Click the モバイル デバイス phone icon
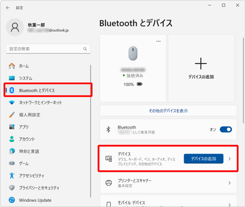 coord(109,204)
